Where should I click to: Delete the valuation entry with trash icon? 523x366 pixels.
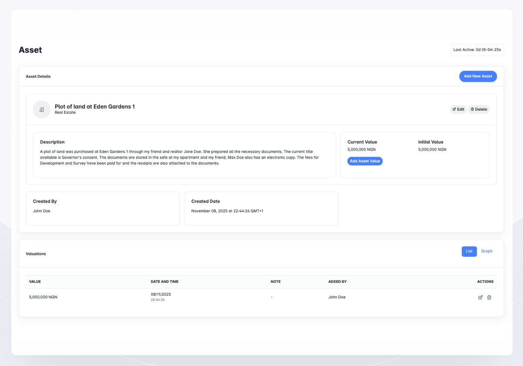click(489, 297)
